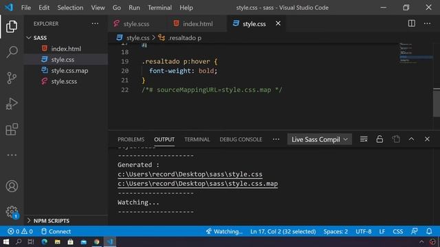Show more panel tabs ellipsis
Viewport: 440px width, 247px height.
[x=276, y=139]
